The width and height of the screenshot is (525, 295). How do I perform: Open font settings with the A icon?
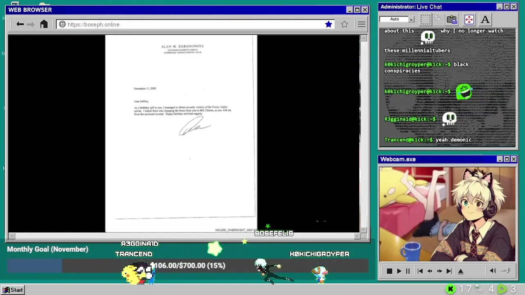coord(485,19)
